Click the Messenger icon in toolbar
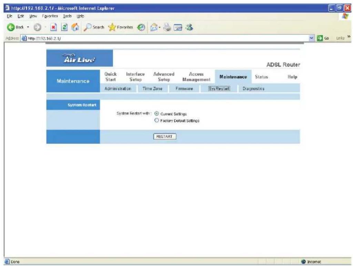Screen dimensions: 353x266 (189, 27)
